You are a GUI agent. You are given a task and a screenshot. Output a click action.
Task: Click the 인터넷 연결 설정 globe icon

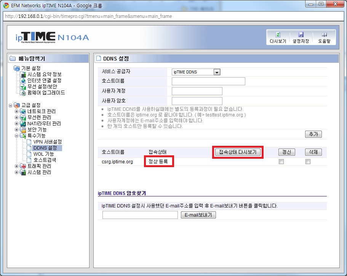tap(23, 80)
